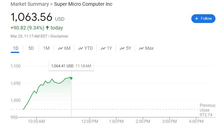Click the Follow button
The image size is (223, 125).
203,18
